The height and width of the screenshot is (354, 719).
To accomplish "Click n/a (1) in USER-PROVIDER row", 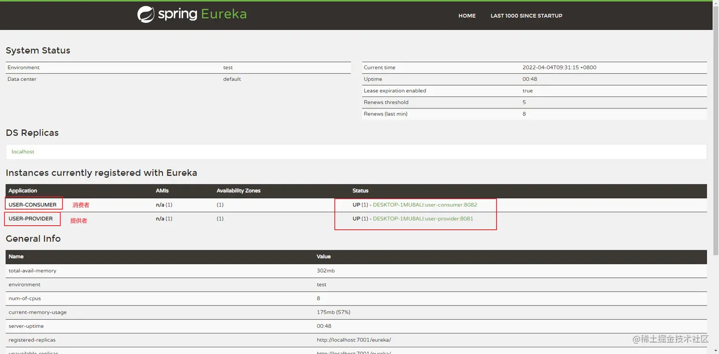I will point(164,219).
